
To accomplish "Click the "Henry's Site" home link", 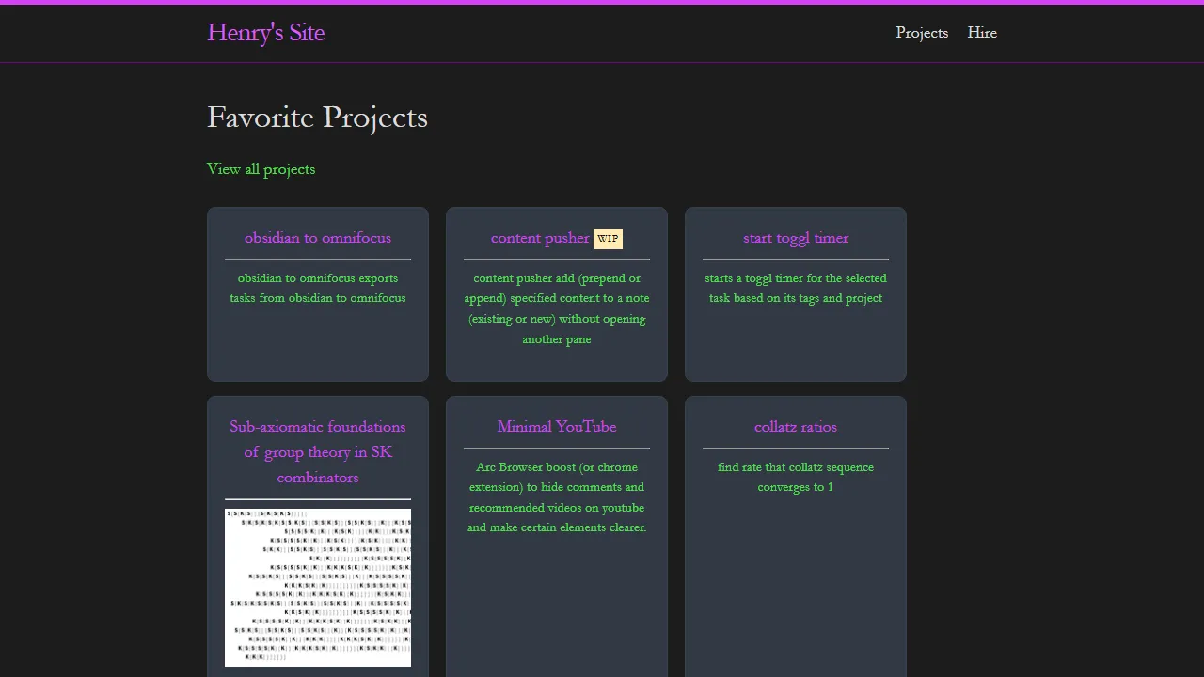I will 265,33.
